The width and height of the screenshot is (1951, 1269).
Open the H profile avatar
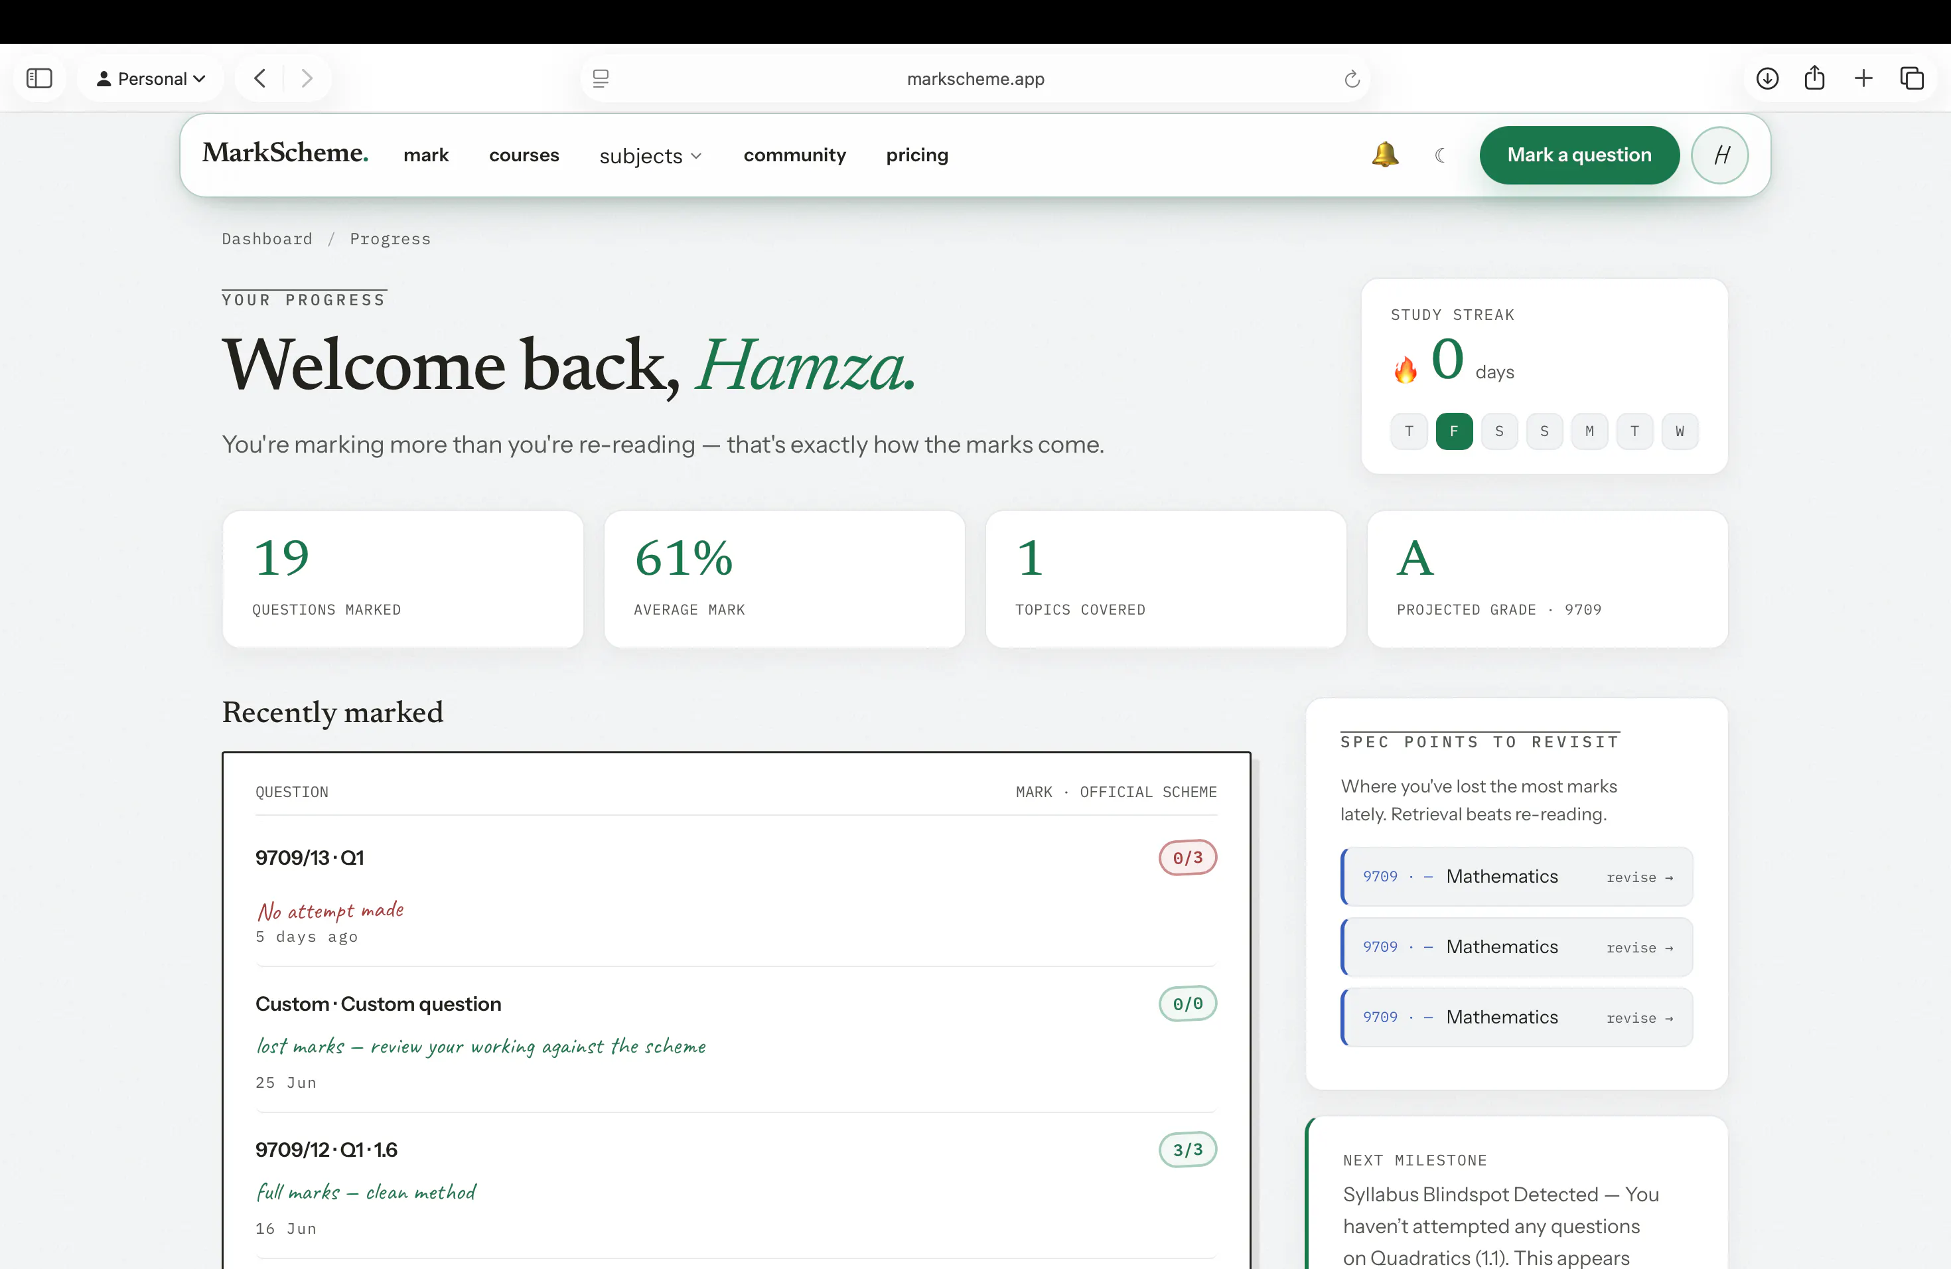(x=1721, y=155)
